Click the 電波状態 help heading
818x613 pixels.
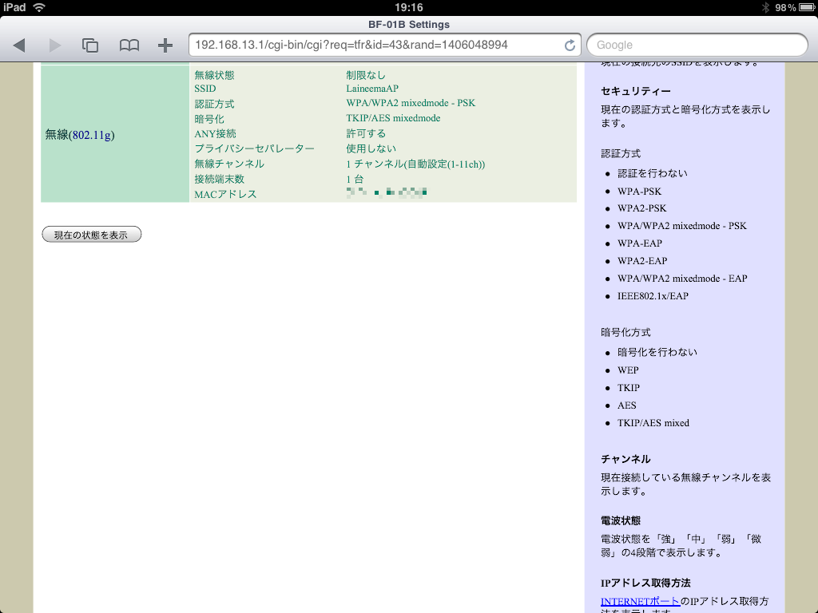620,520
